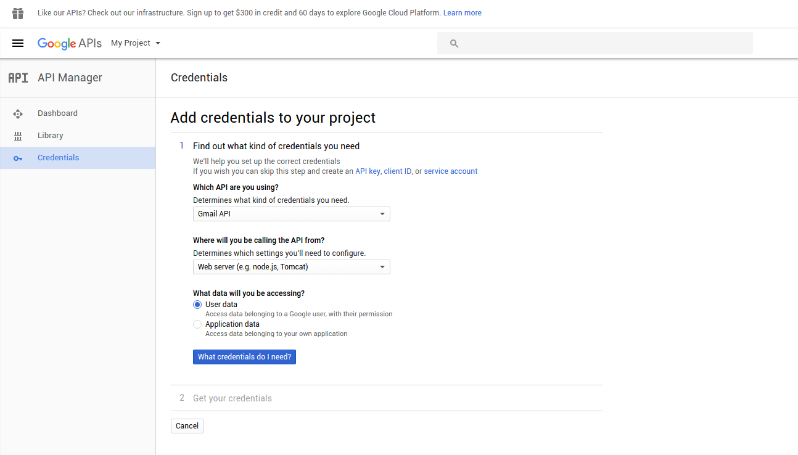Focus the top search input field

click(604, 43)
